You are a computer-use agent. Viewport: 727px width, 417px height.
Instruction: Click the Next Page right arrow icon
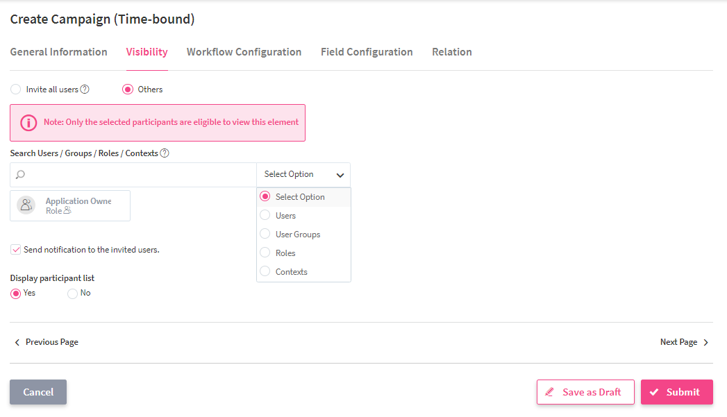[705, 342]
